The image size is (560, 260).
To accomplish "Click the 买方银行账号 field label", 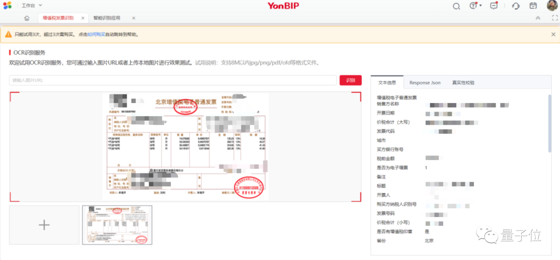I will click(x=390, y=150).
